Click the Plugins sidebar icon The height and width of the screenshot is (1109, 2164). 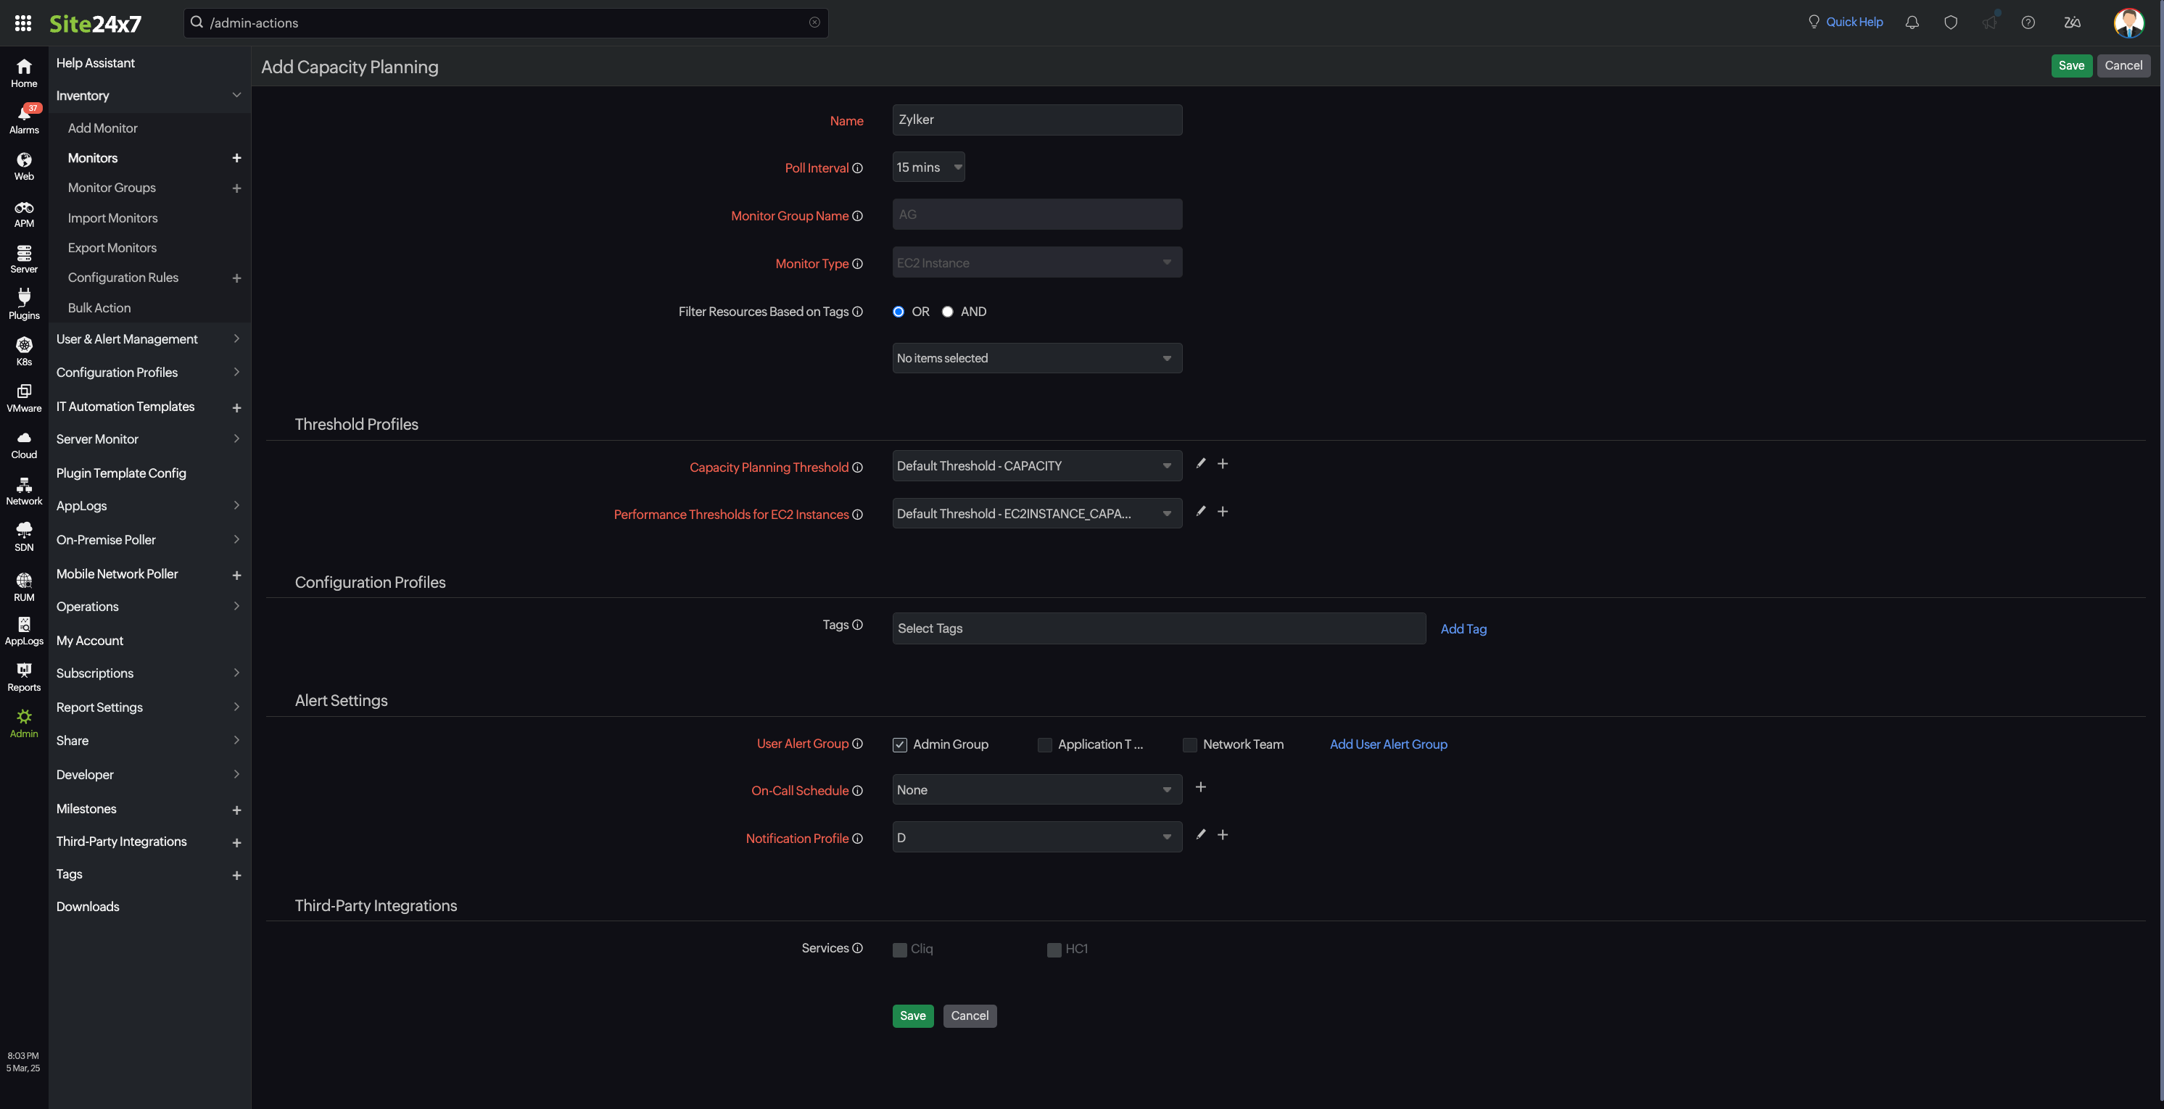[x=23, y=304]
